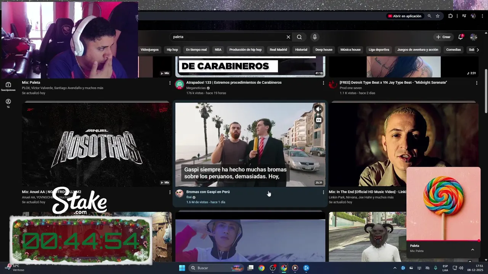Open the Crear menu
This screenshot has height=274, width=488.
443,37
